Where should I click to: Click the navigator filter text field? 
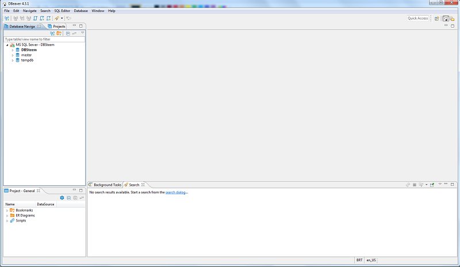click(x=44, y=39)
